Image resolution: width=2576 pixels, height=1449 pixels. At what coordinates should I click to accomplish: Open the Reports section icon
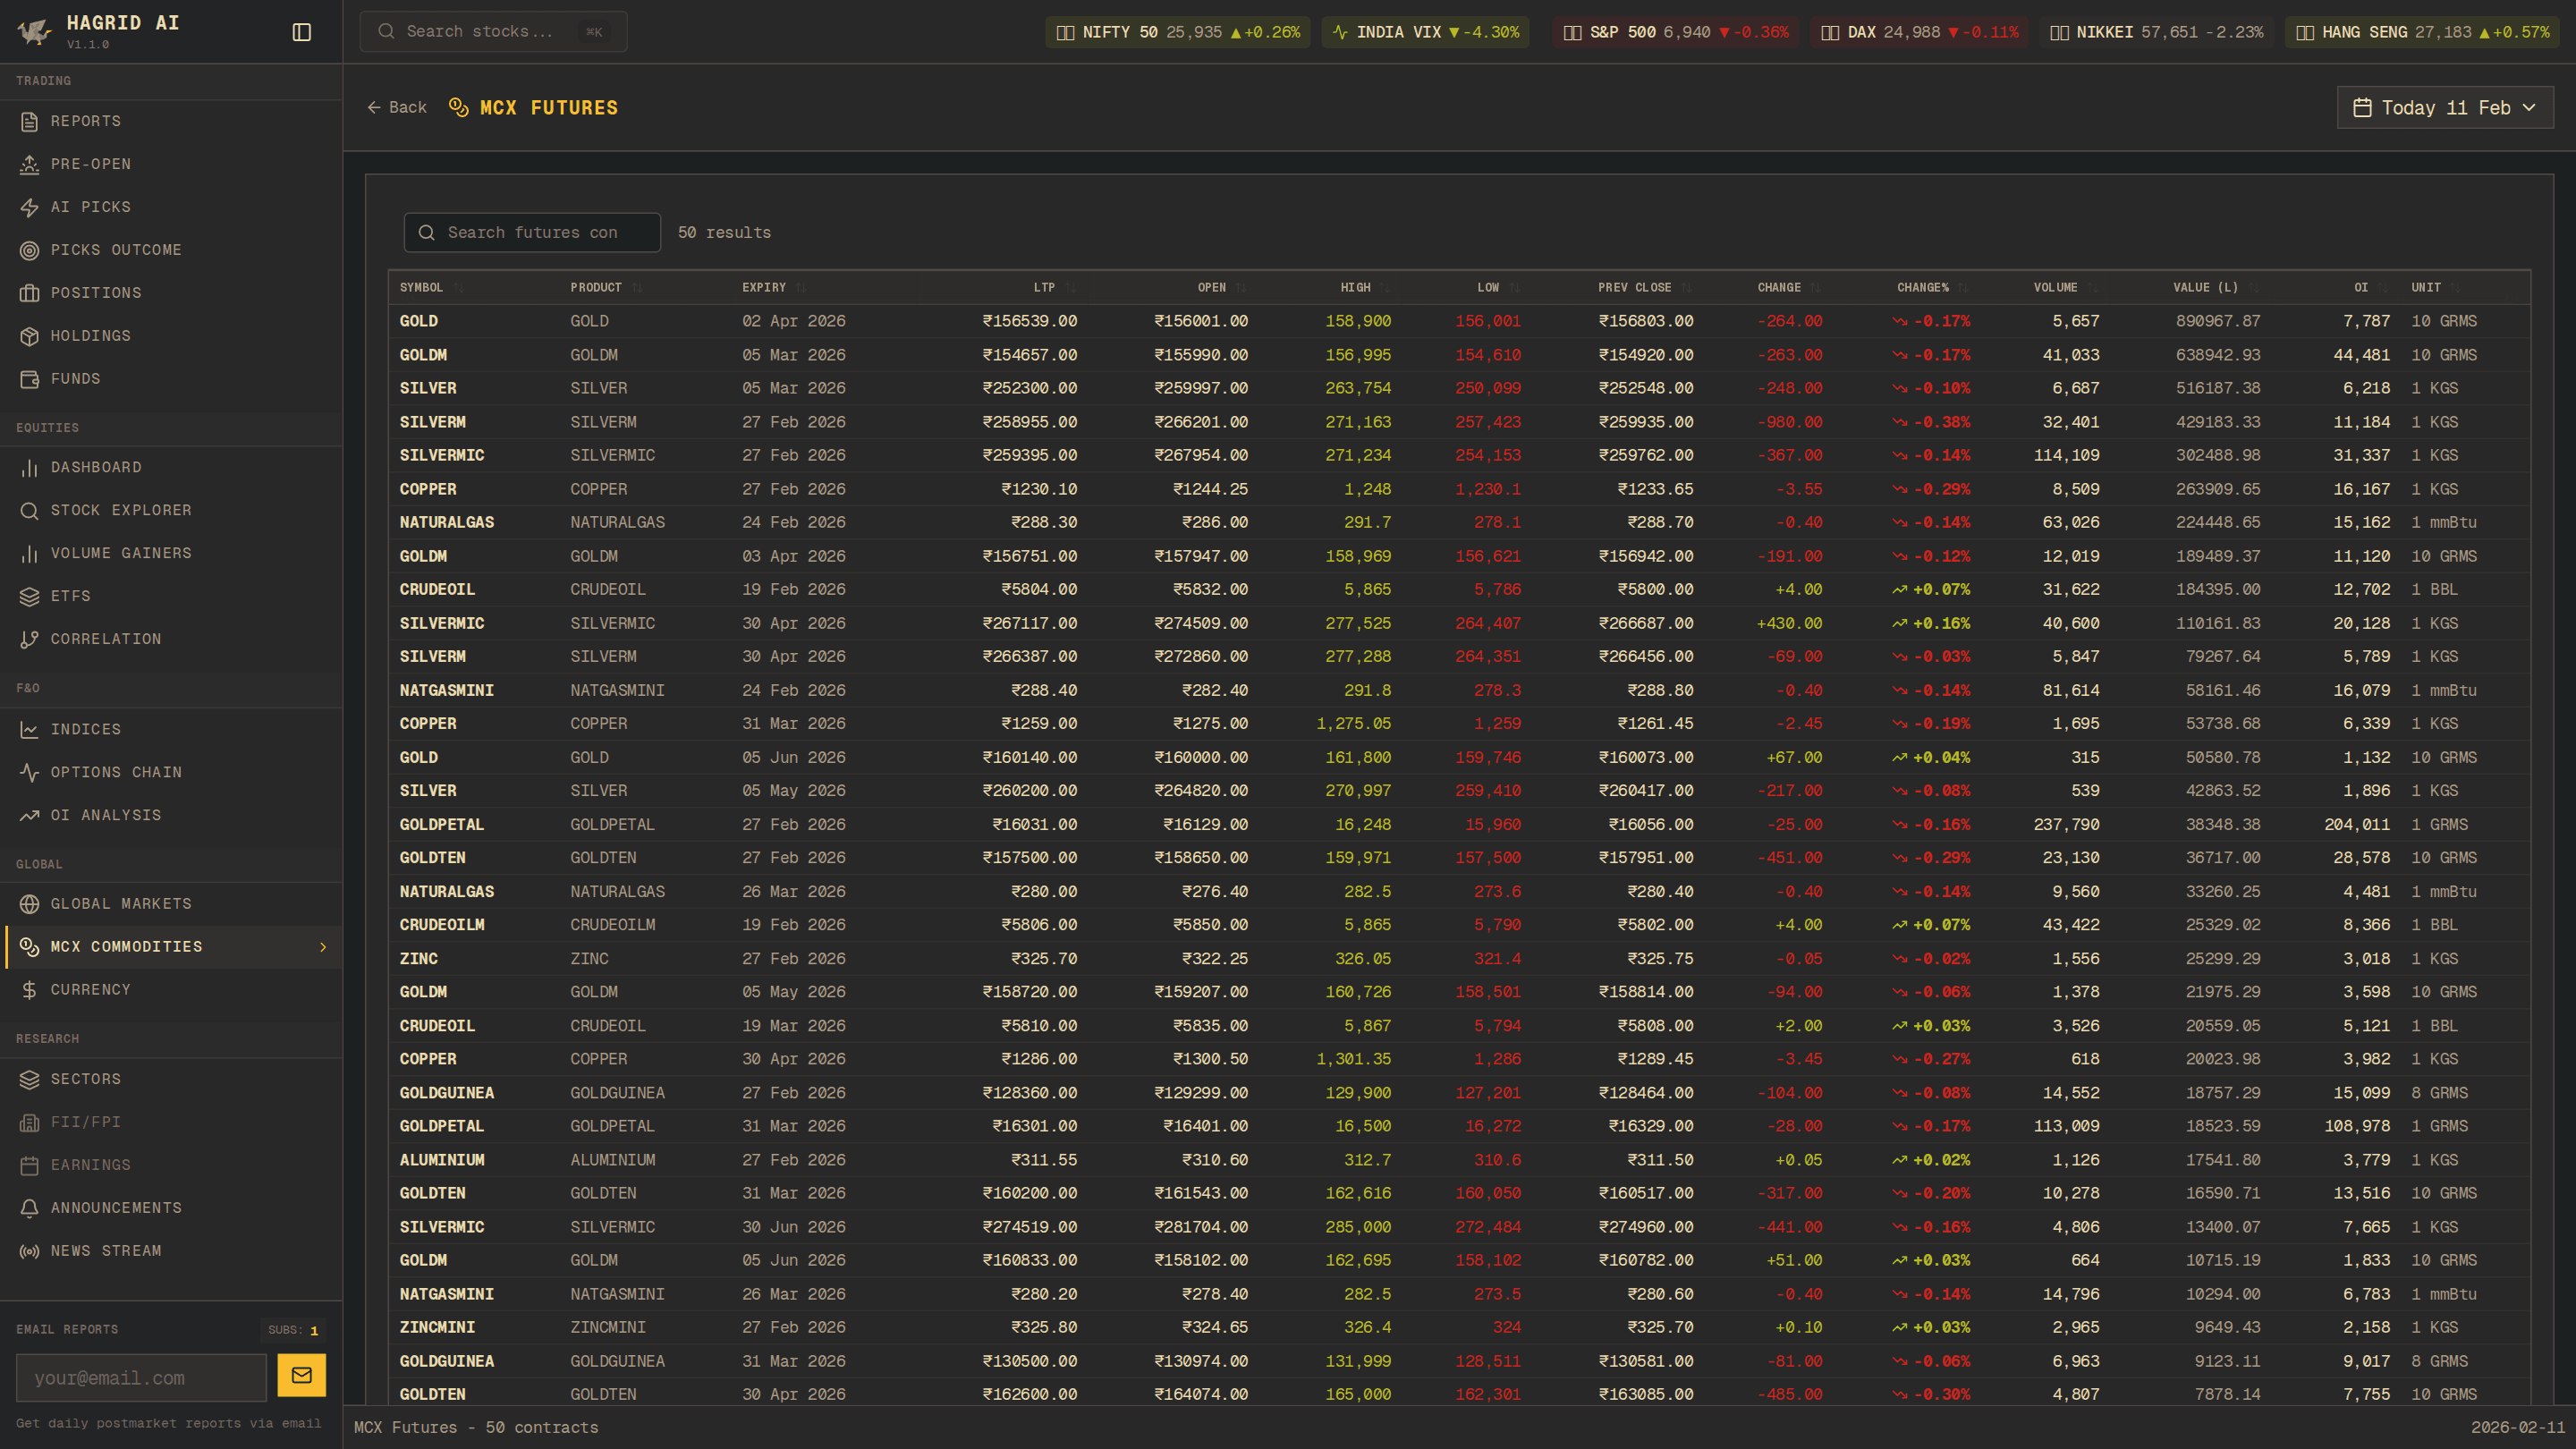pos(29,121)
